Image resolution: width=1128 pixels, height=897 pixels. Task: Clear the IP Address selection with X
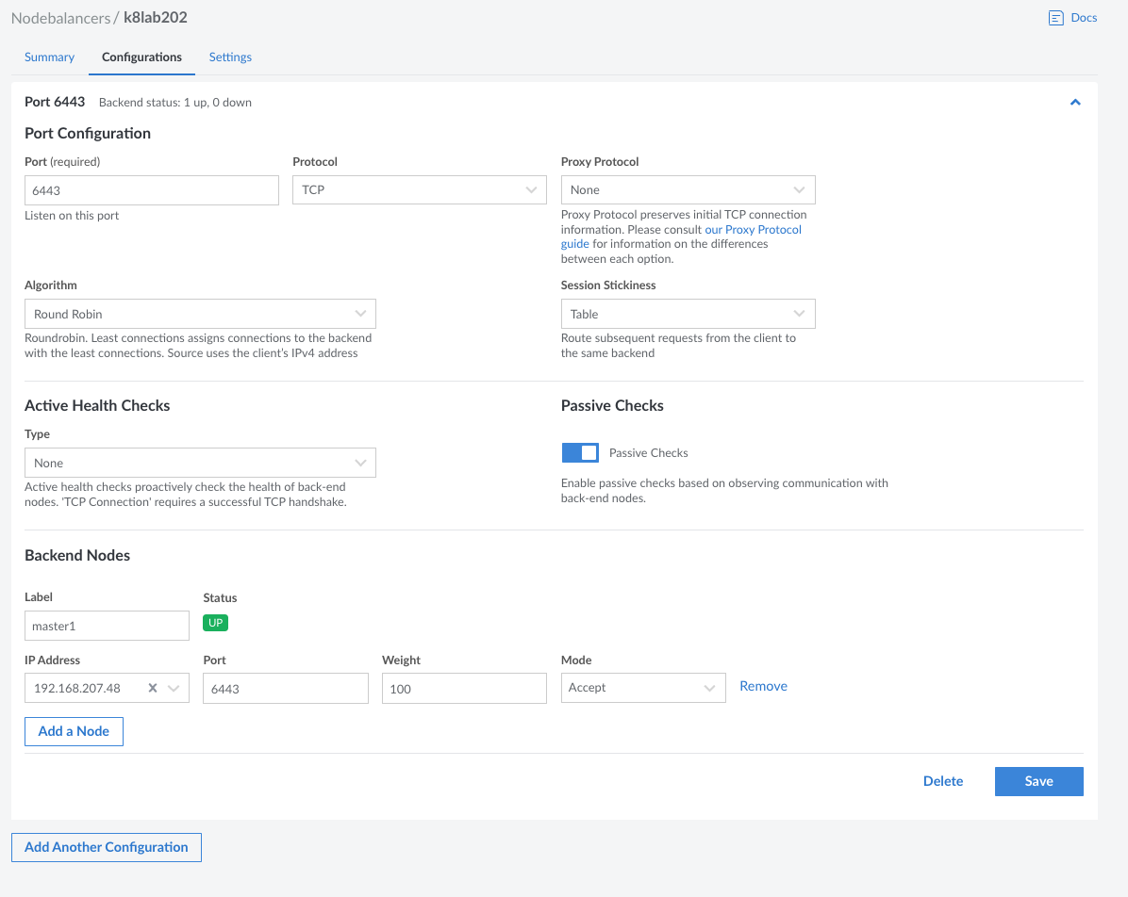coord(153,688)
